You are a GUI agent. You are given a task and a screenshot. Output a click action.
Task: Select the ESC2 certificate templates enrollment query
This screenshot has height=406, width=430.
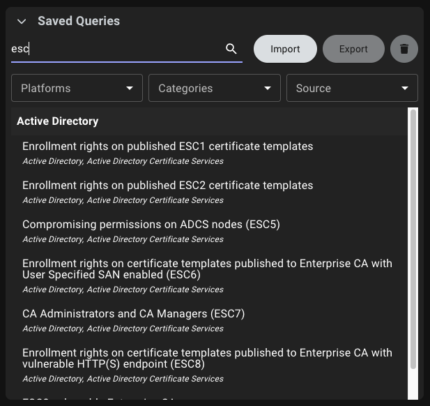point(209,192)
